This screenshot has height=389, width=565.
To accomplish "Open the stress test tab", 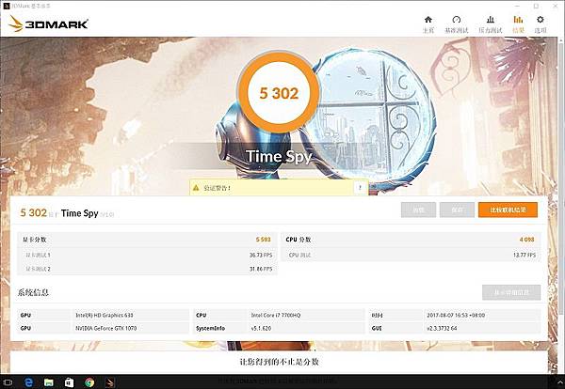I will coord(490,23).
